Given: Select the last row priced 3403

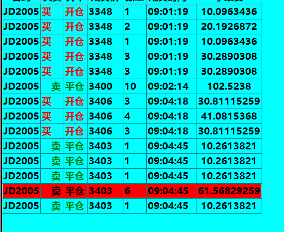Looking at the screenshot, I should (x=132, y=206).
